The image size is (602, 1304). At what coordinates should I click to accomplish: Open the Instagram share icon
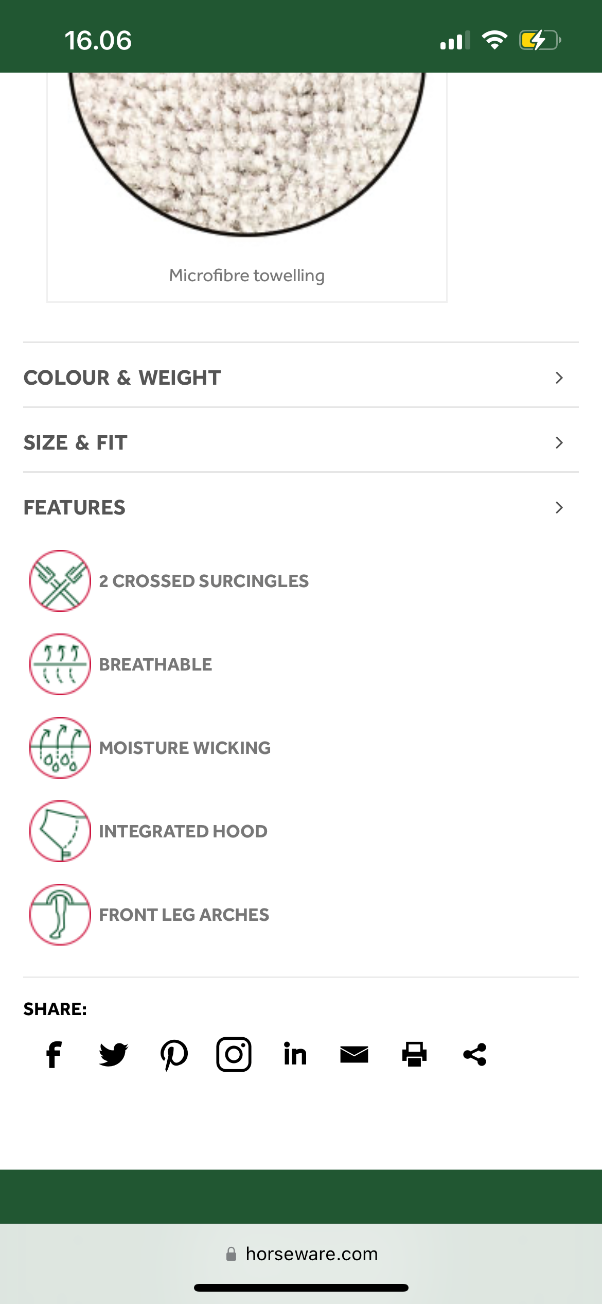(234, 1054)
